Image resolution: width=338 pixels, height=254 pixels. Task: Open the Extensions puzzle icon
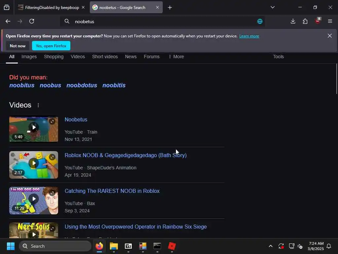point(305,21)
